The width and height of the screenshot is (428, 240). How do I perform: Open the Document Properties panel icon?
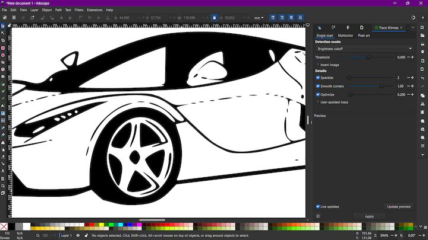(361, 28)
